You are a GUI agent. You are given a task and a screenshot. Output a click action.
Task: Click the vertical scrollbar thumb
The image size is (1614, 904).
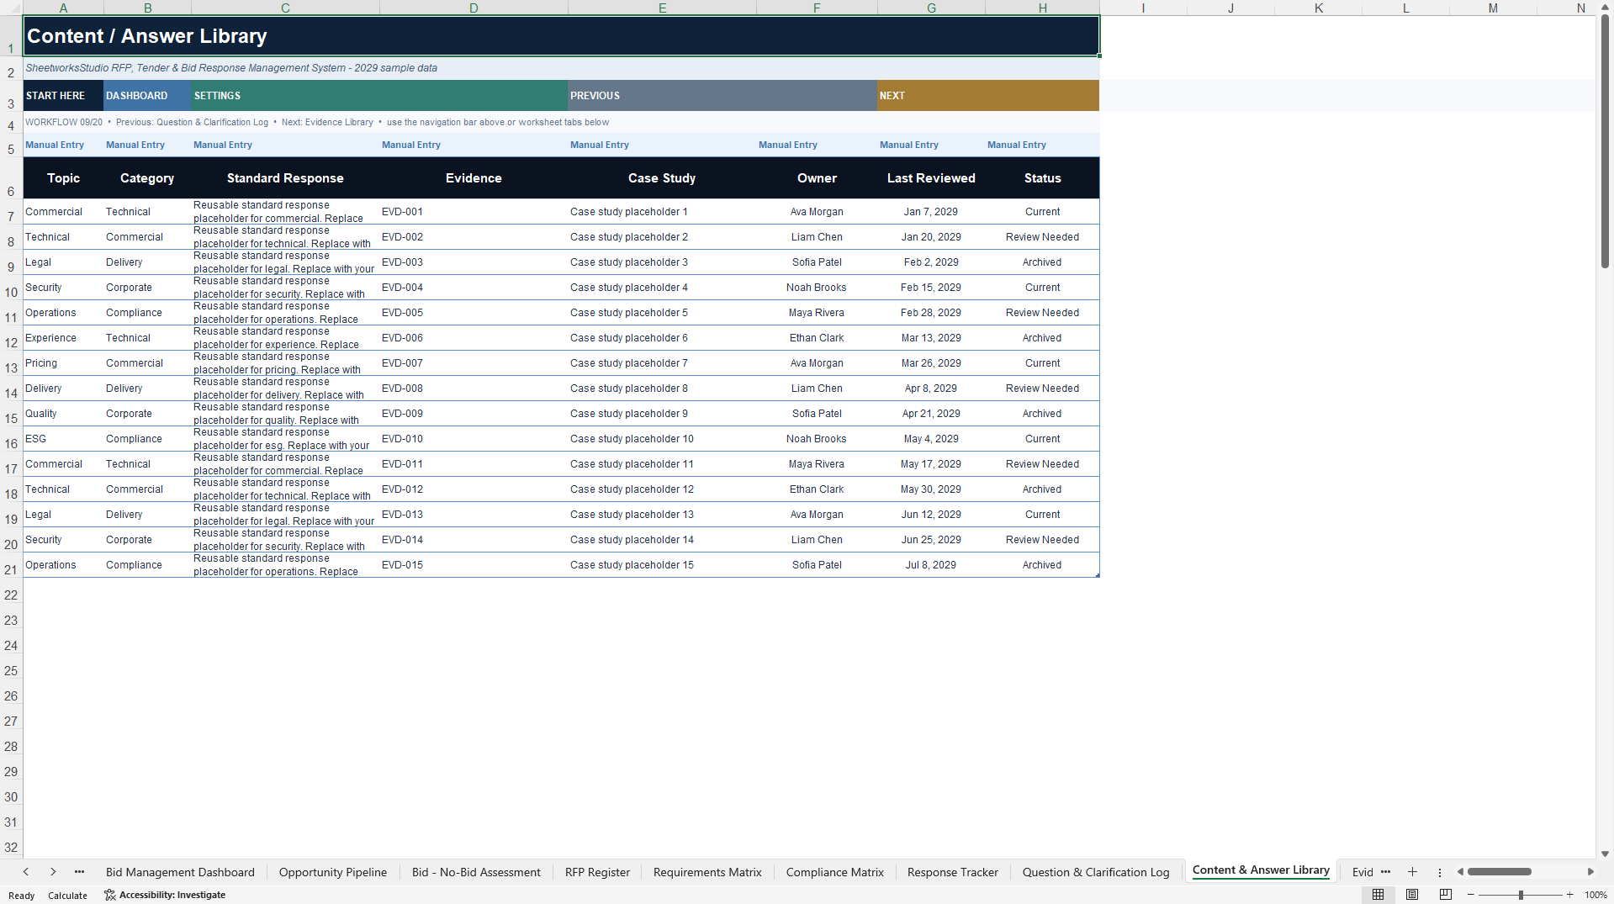[1605, 141]
